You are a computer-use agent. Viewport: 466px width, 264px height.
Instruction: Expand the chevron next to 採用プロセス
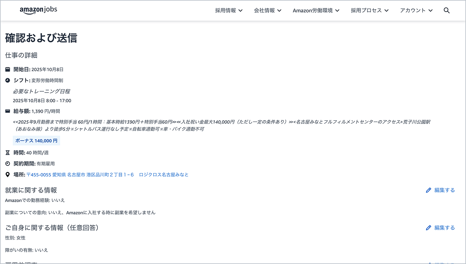[x=387, y=10]
